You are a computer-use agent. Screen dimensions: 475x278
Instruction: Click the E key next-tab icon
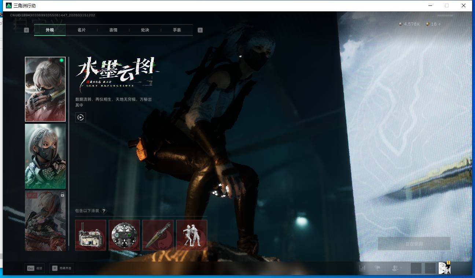(200, 30)
